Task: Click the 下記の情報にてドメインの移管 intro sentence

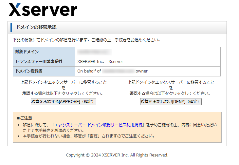Action: 86,40
